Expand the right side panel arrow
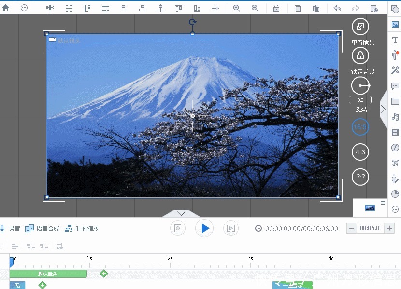This screenshot has height=289, width=401. [383, 109]
